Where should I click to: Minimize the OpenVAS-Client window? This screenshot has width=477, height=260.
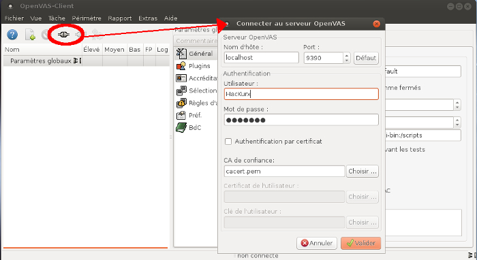coord(451,6)
